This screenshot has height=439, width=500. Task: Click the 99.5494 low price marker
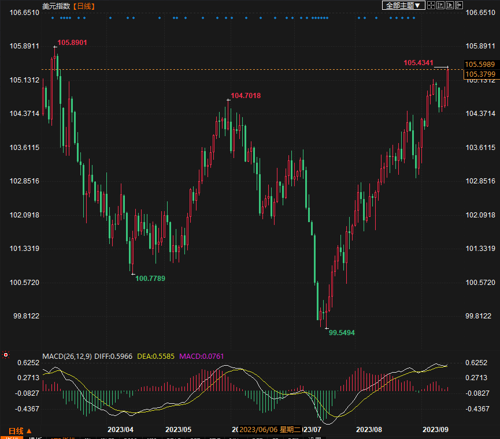342,333
